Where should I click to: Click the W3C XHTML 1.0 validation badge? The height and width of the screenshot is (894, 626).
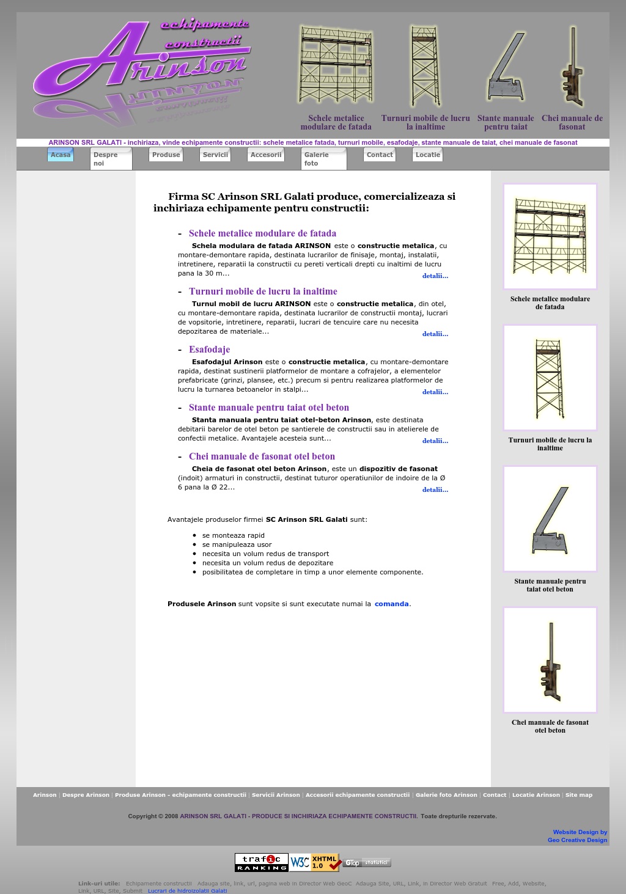pos(315,862)
